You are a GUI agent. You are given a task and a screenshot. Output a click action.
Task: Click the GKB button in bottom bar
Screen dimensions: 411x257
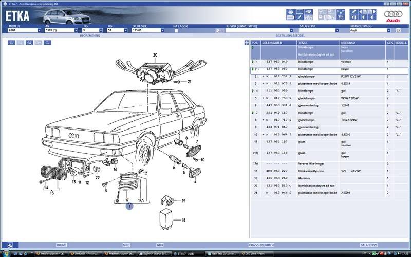click(160, 245)
